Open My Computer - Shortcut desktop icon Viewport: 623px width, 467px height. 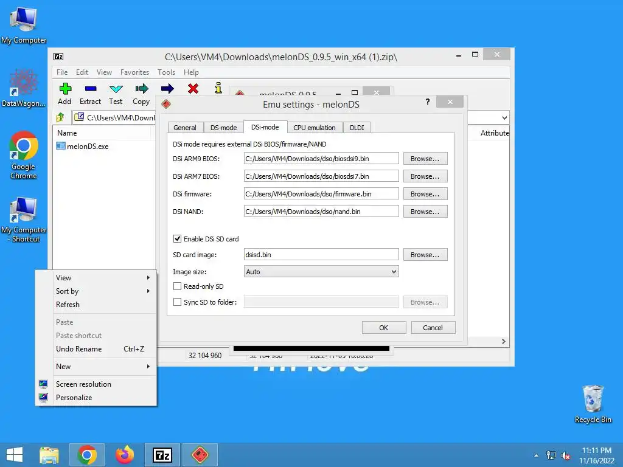(x=24, y=220)
